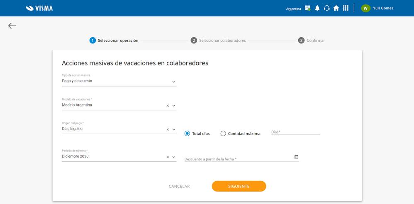This screenshot has height=204, width=414.
Task: Go to home via house icon
Action: (x=336, y=8)
